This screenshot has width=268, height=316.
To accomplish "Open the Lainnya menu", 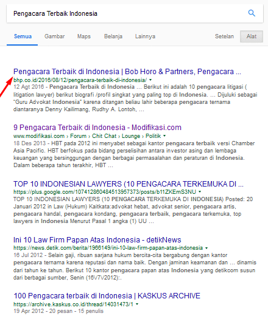I will 145,36.
